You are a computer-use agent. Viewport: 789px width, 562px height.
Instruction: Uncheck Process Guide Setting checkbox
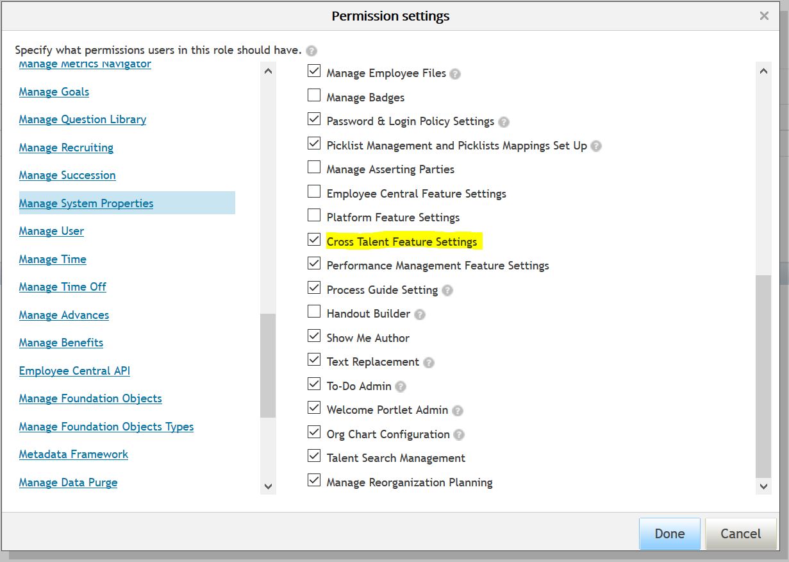point(314,287)
